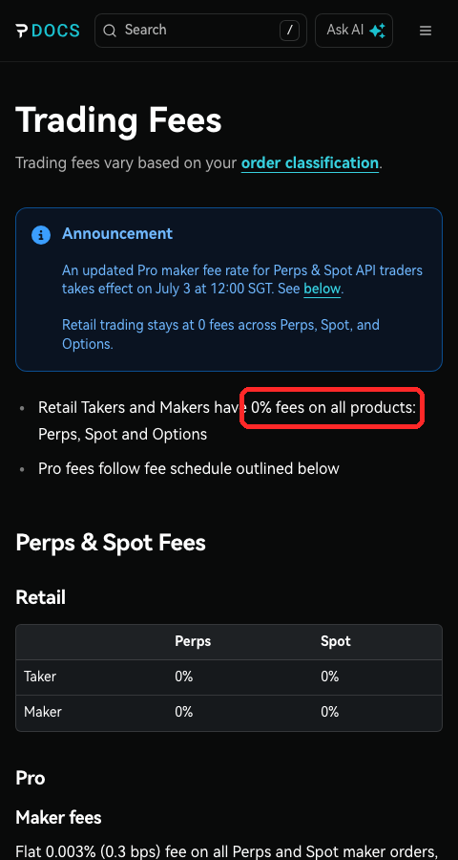
Task: Click the Maker fees subheading
Action: [58, 817]
